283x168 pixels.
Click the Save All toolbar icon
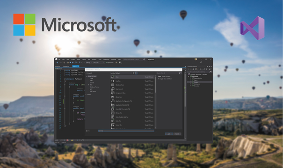(x=73, y=63)
